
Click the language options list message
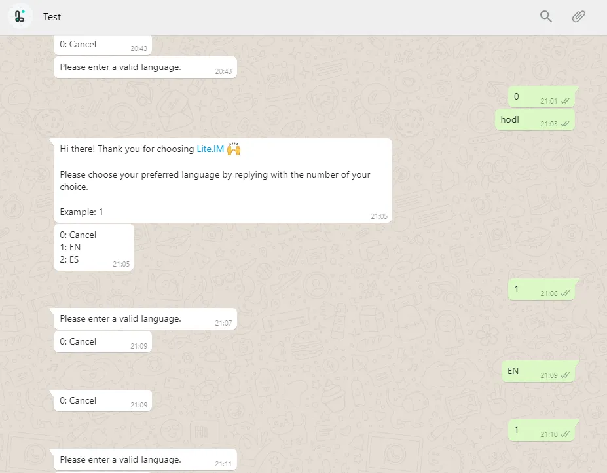(x=94, y=247)
